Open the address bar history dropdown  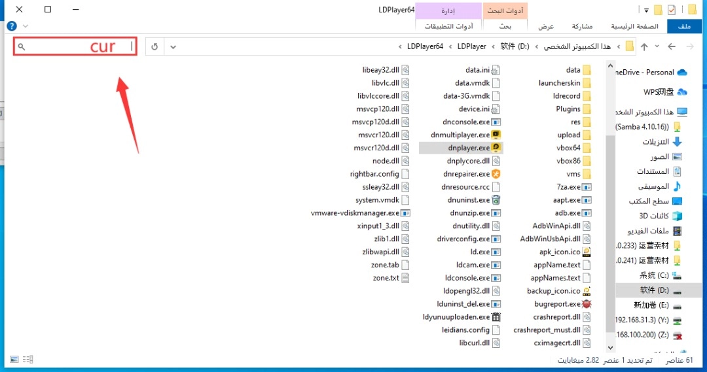(173, 47)
